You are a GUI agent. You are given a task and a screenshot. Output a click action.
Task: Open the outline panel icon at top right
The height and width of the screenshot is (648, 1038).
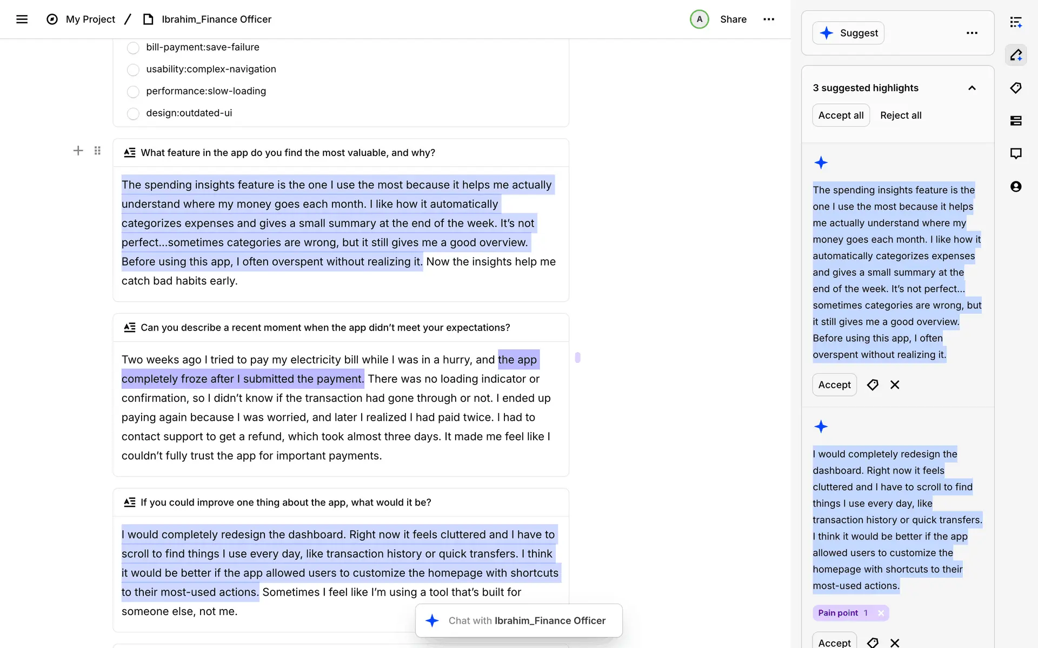(x=1016, y=22)
